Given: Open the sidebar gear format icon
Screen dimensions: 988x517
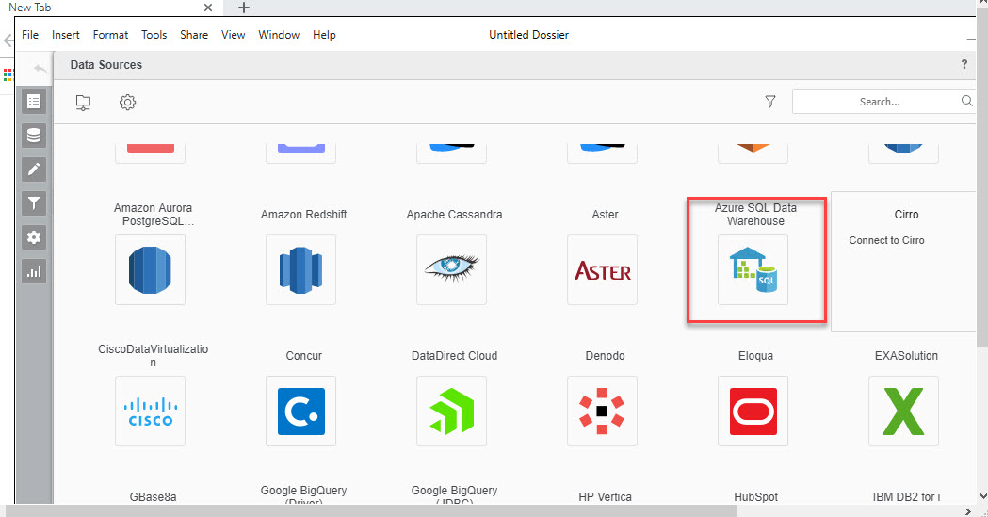Looking at the screenshot, I should [x=34, y=237].
